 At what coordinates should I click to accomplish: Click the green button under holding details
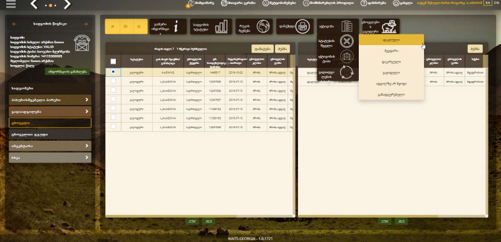click(68, 71)
